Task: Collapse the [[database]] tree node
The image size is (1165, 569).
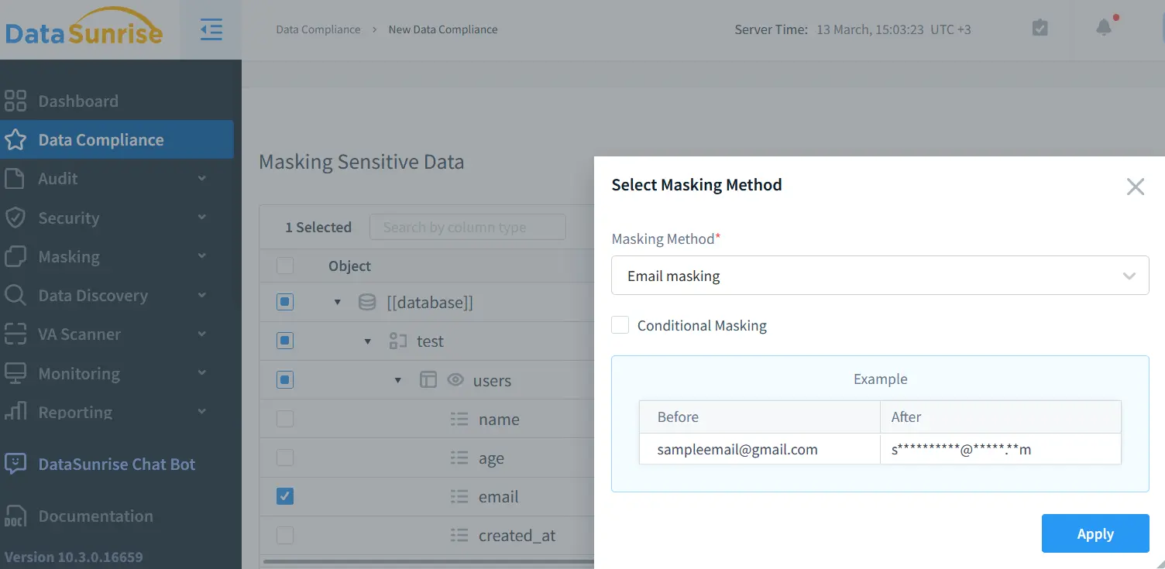Action: coord(337,303)
